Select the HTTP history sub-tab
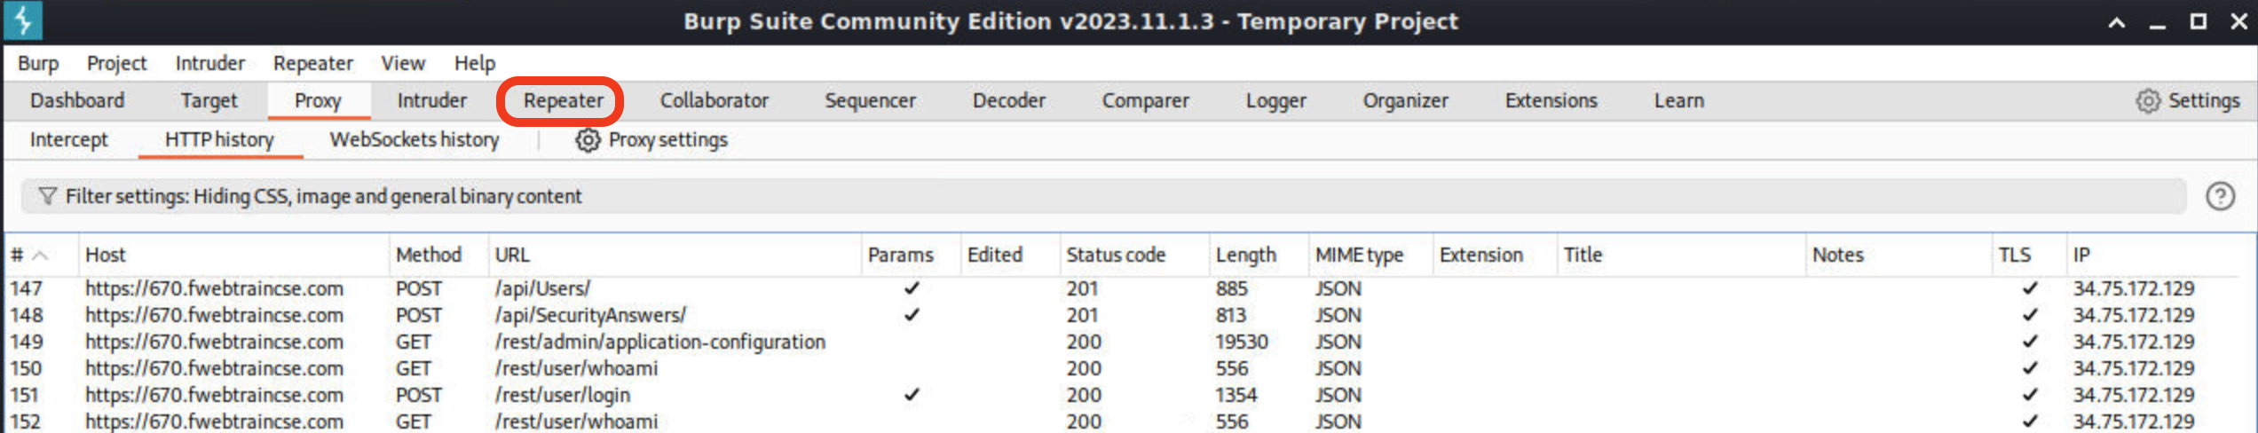 pos(219,140)
